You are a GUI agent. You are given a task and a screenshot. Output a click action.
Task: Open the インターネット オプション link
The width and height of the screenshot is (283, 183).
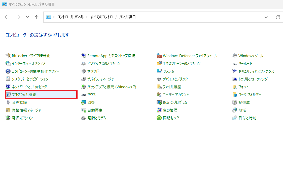click(28, 63)
